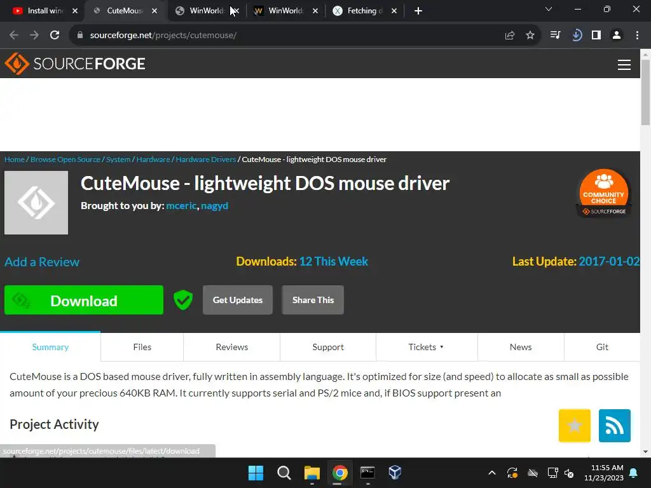Open the tab search dropdown arrow
The image size is (651, 488).
pos(549,9)
